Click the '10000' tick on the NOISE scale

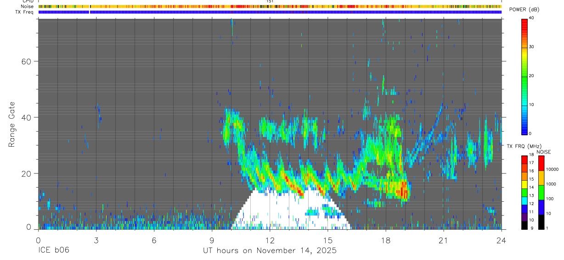click(552, 169)
